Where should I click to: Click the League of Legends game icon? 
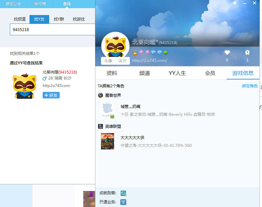coord(100,126)
